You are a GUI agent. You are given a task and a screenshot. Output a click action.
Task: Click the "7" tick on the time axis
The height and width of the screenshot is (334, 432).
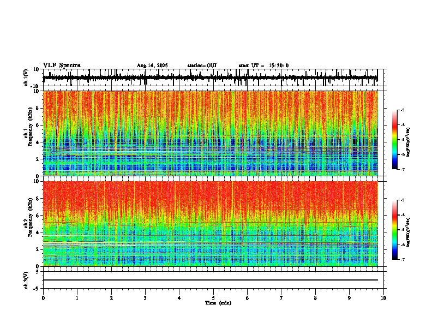coord(281,298)
